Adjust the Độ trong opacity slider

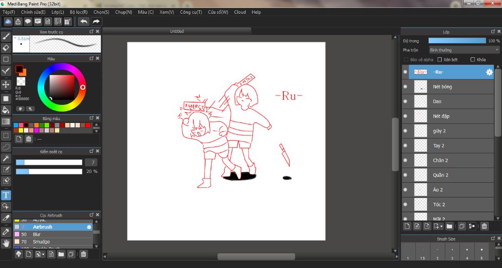tap(457, 41)
